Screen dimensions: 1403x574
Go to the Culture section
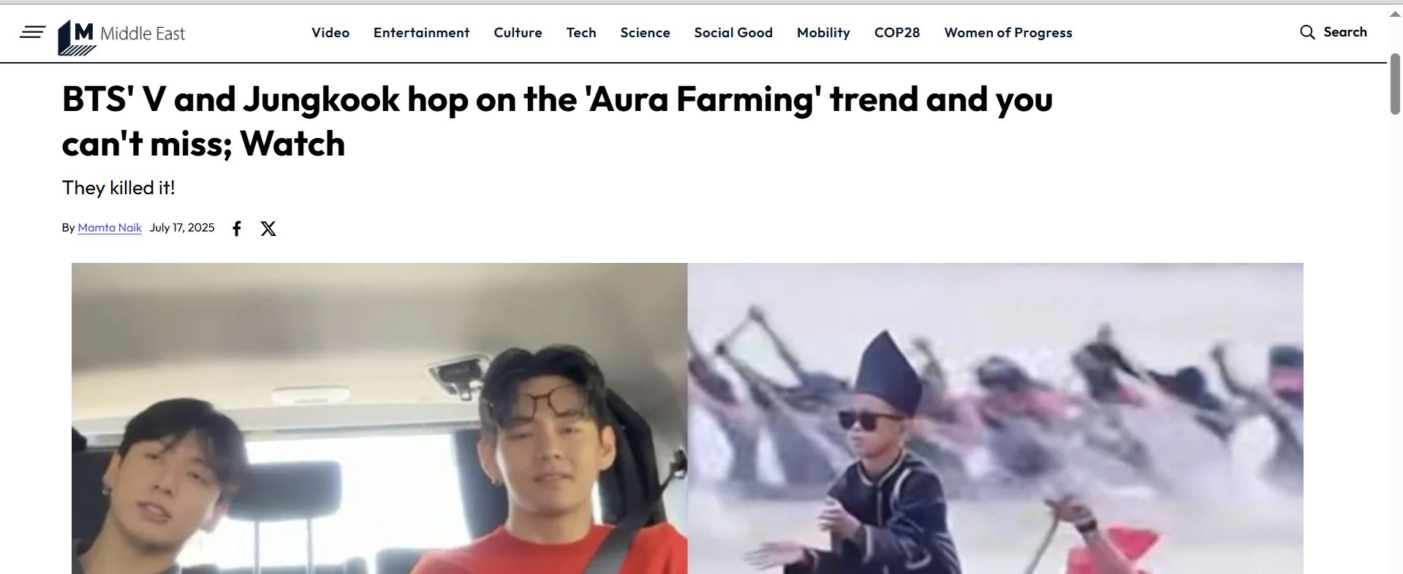[518, 33]
